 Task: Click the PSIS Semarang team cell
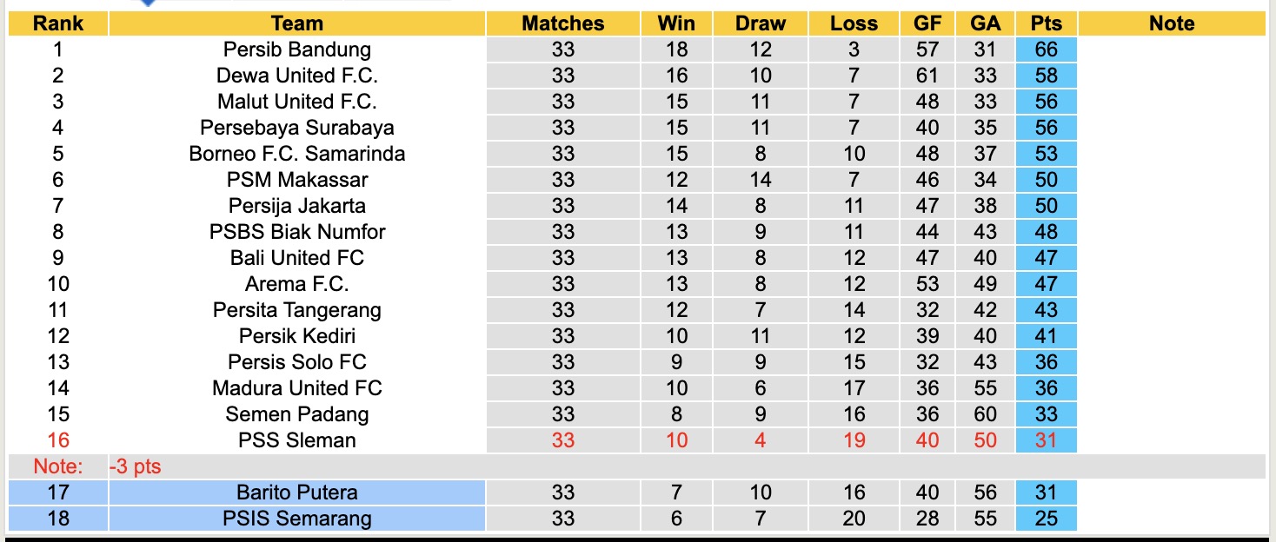coord(296,519)
